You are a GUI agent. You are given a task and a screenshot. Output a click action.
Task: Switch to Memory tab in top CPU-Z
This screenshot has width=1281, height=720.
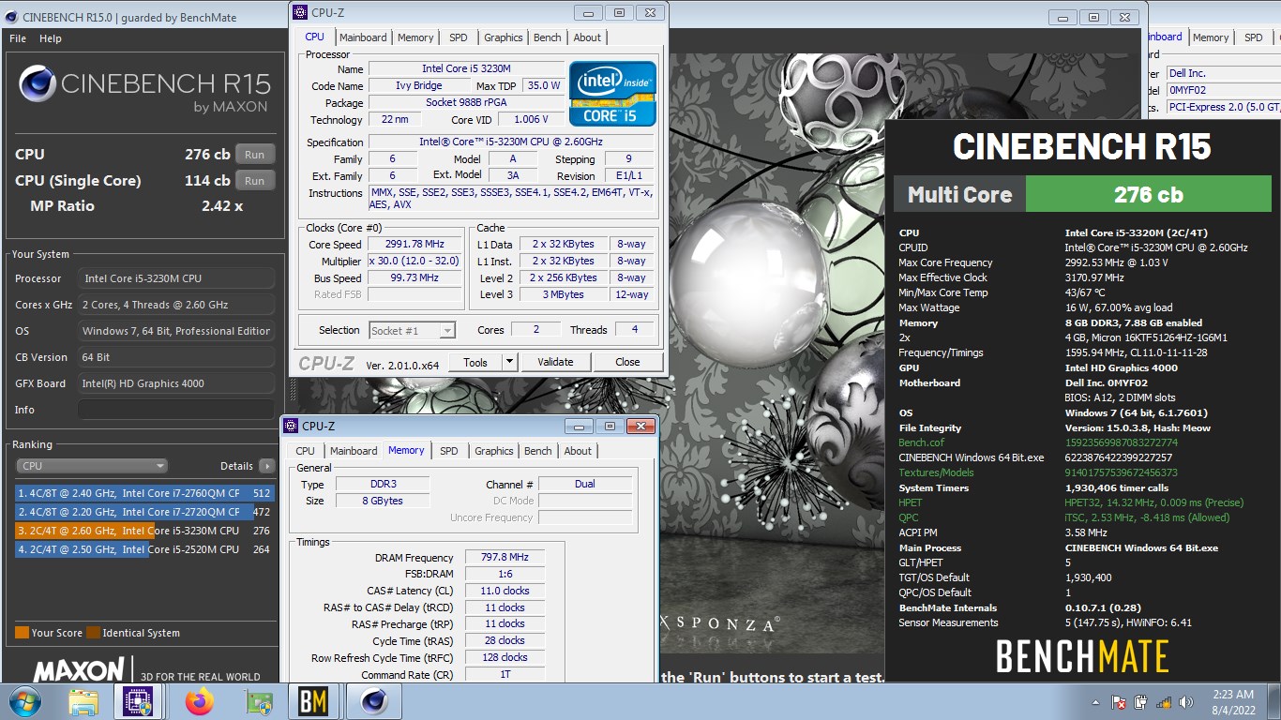pos(415,37)
